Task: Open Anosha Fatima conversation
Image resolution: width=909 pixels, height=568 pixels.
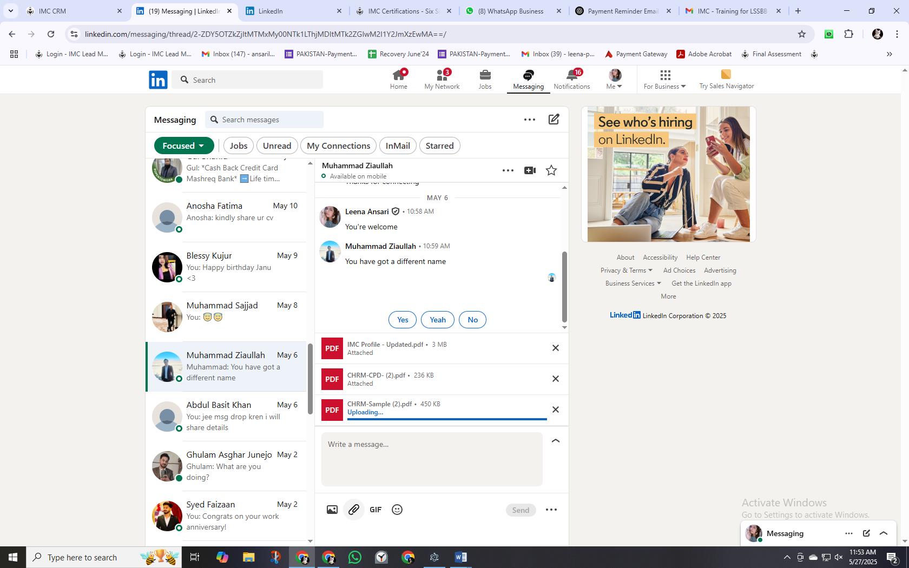Action: click(226, 217)
